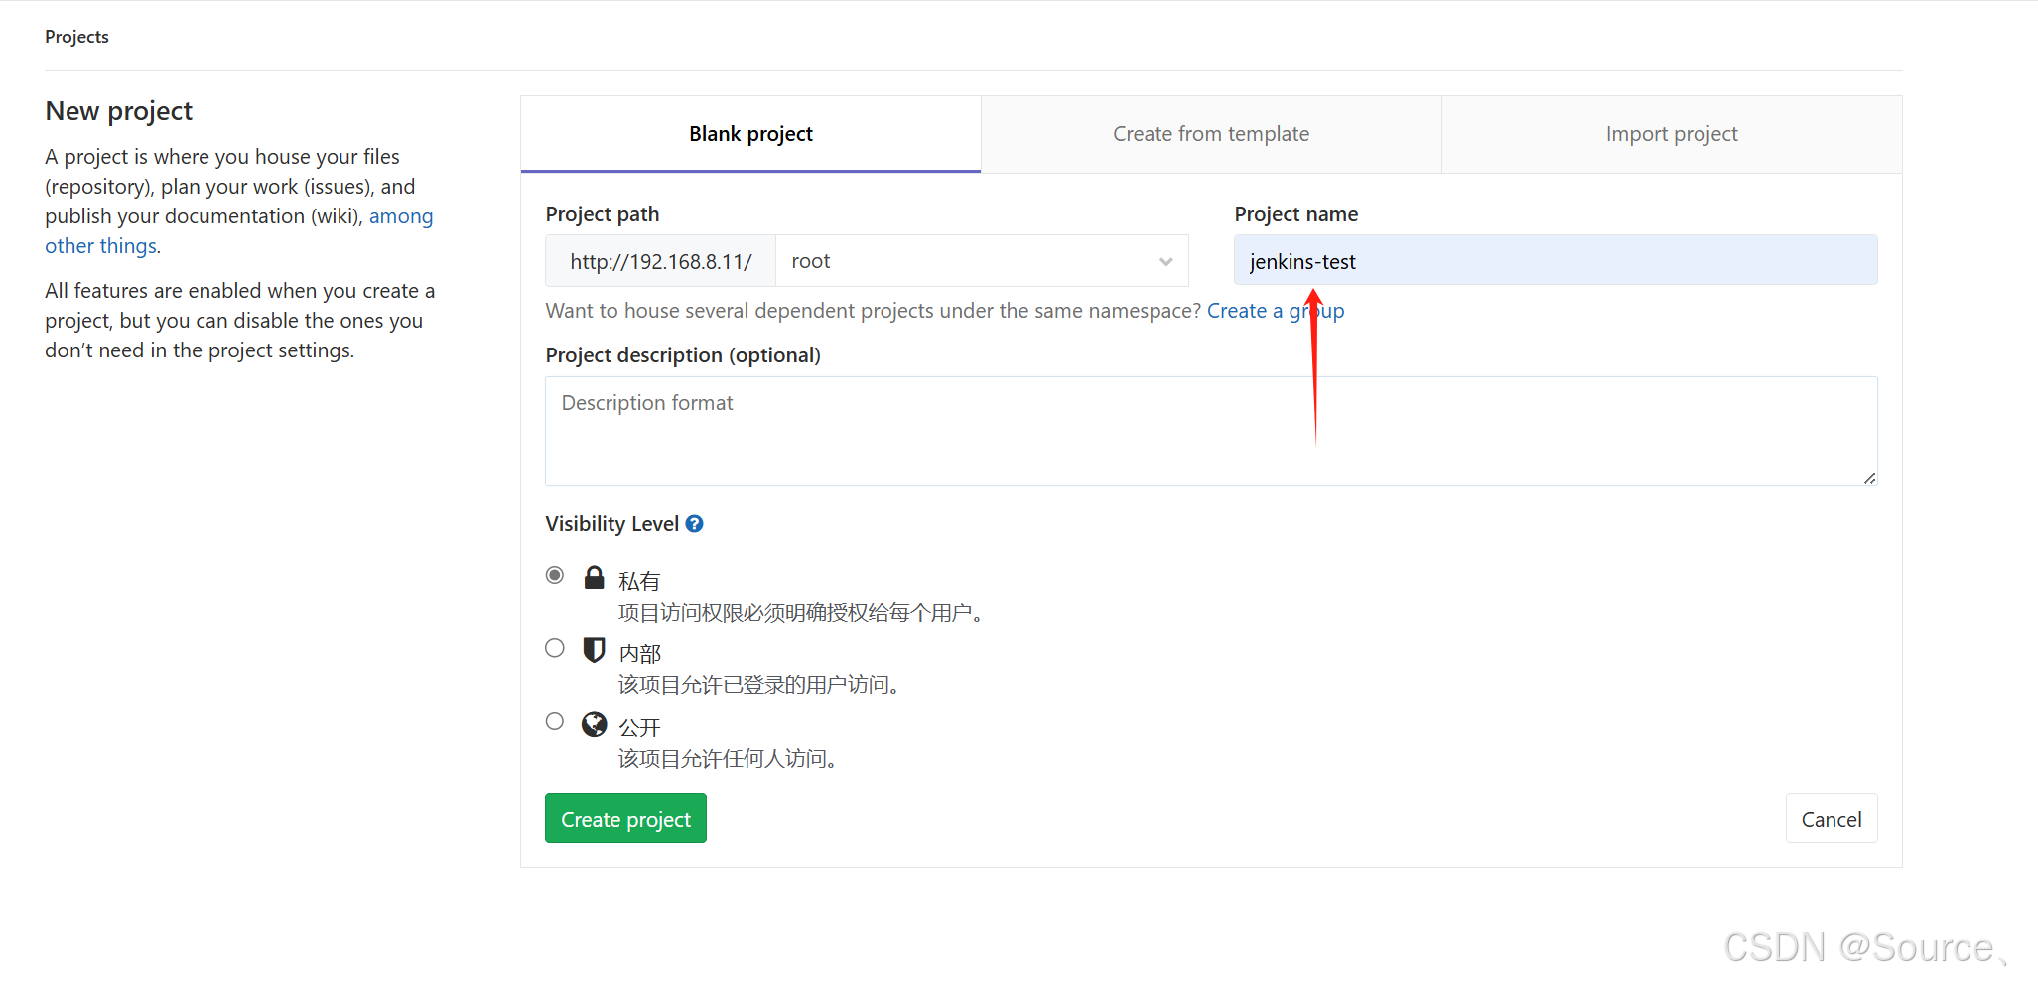2038x981 pixels.
Task: Click the Projects breadcrumb
Action: [76, 37]
